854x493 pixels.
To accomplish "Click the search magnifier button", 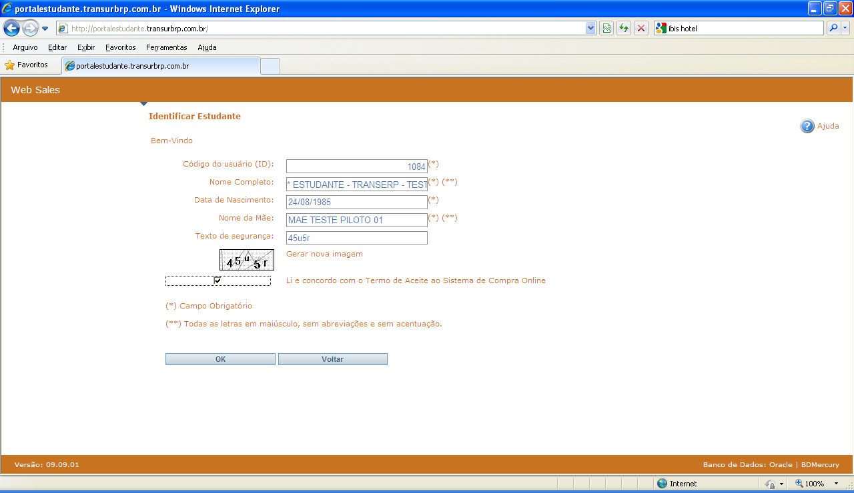I will pyautogui.click(x=833, y=28).
